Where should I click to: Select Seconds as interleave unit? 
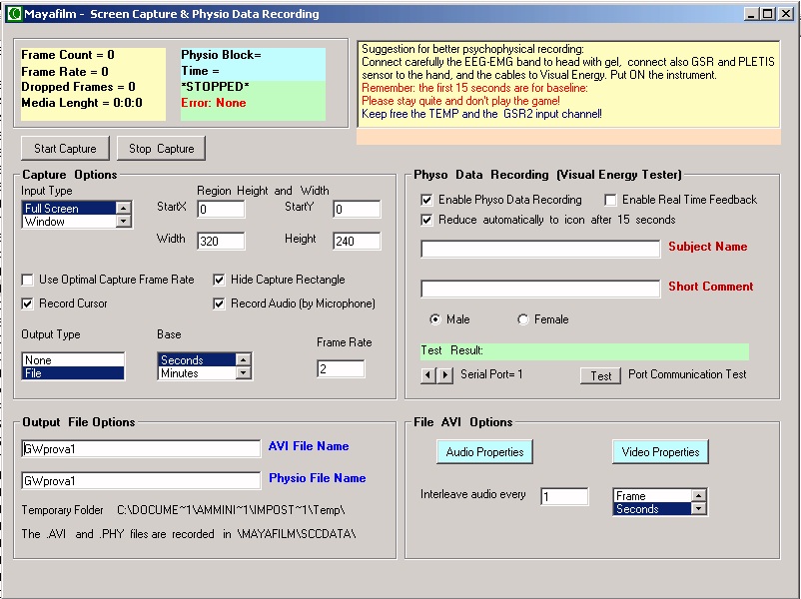click(652, 509)
